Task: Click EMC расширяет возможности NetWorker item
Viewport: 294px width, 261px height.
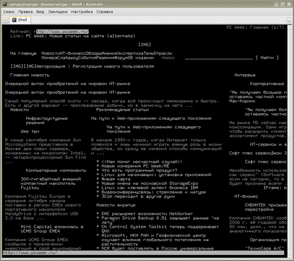Action: 147,214
